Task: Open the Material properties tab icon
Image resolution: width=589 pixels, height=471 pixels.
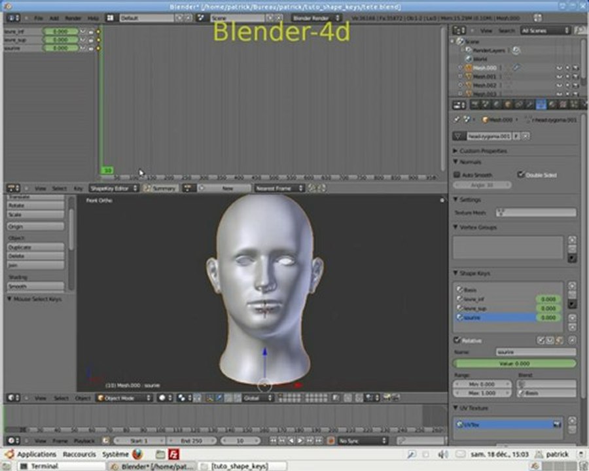Action: [x=552, y=105]
